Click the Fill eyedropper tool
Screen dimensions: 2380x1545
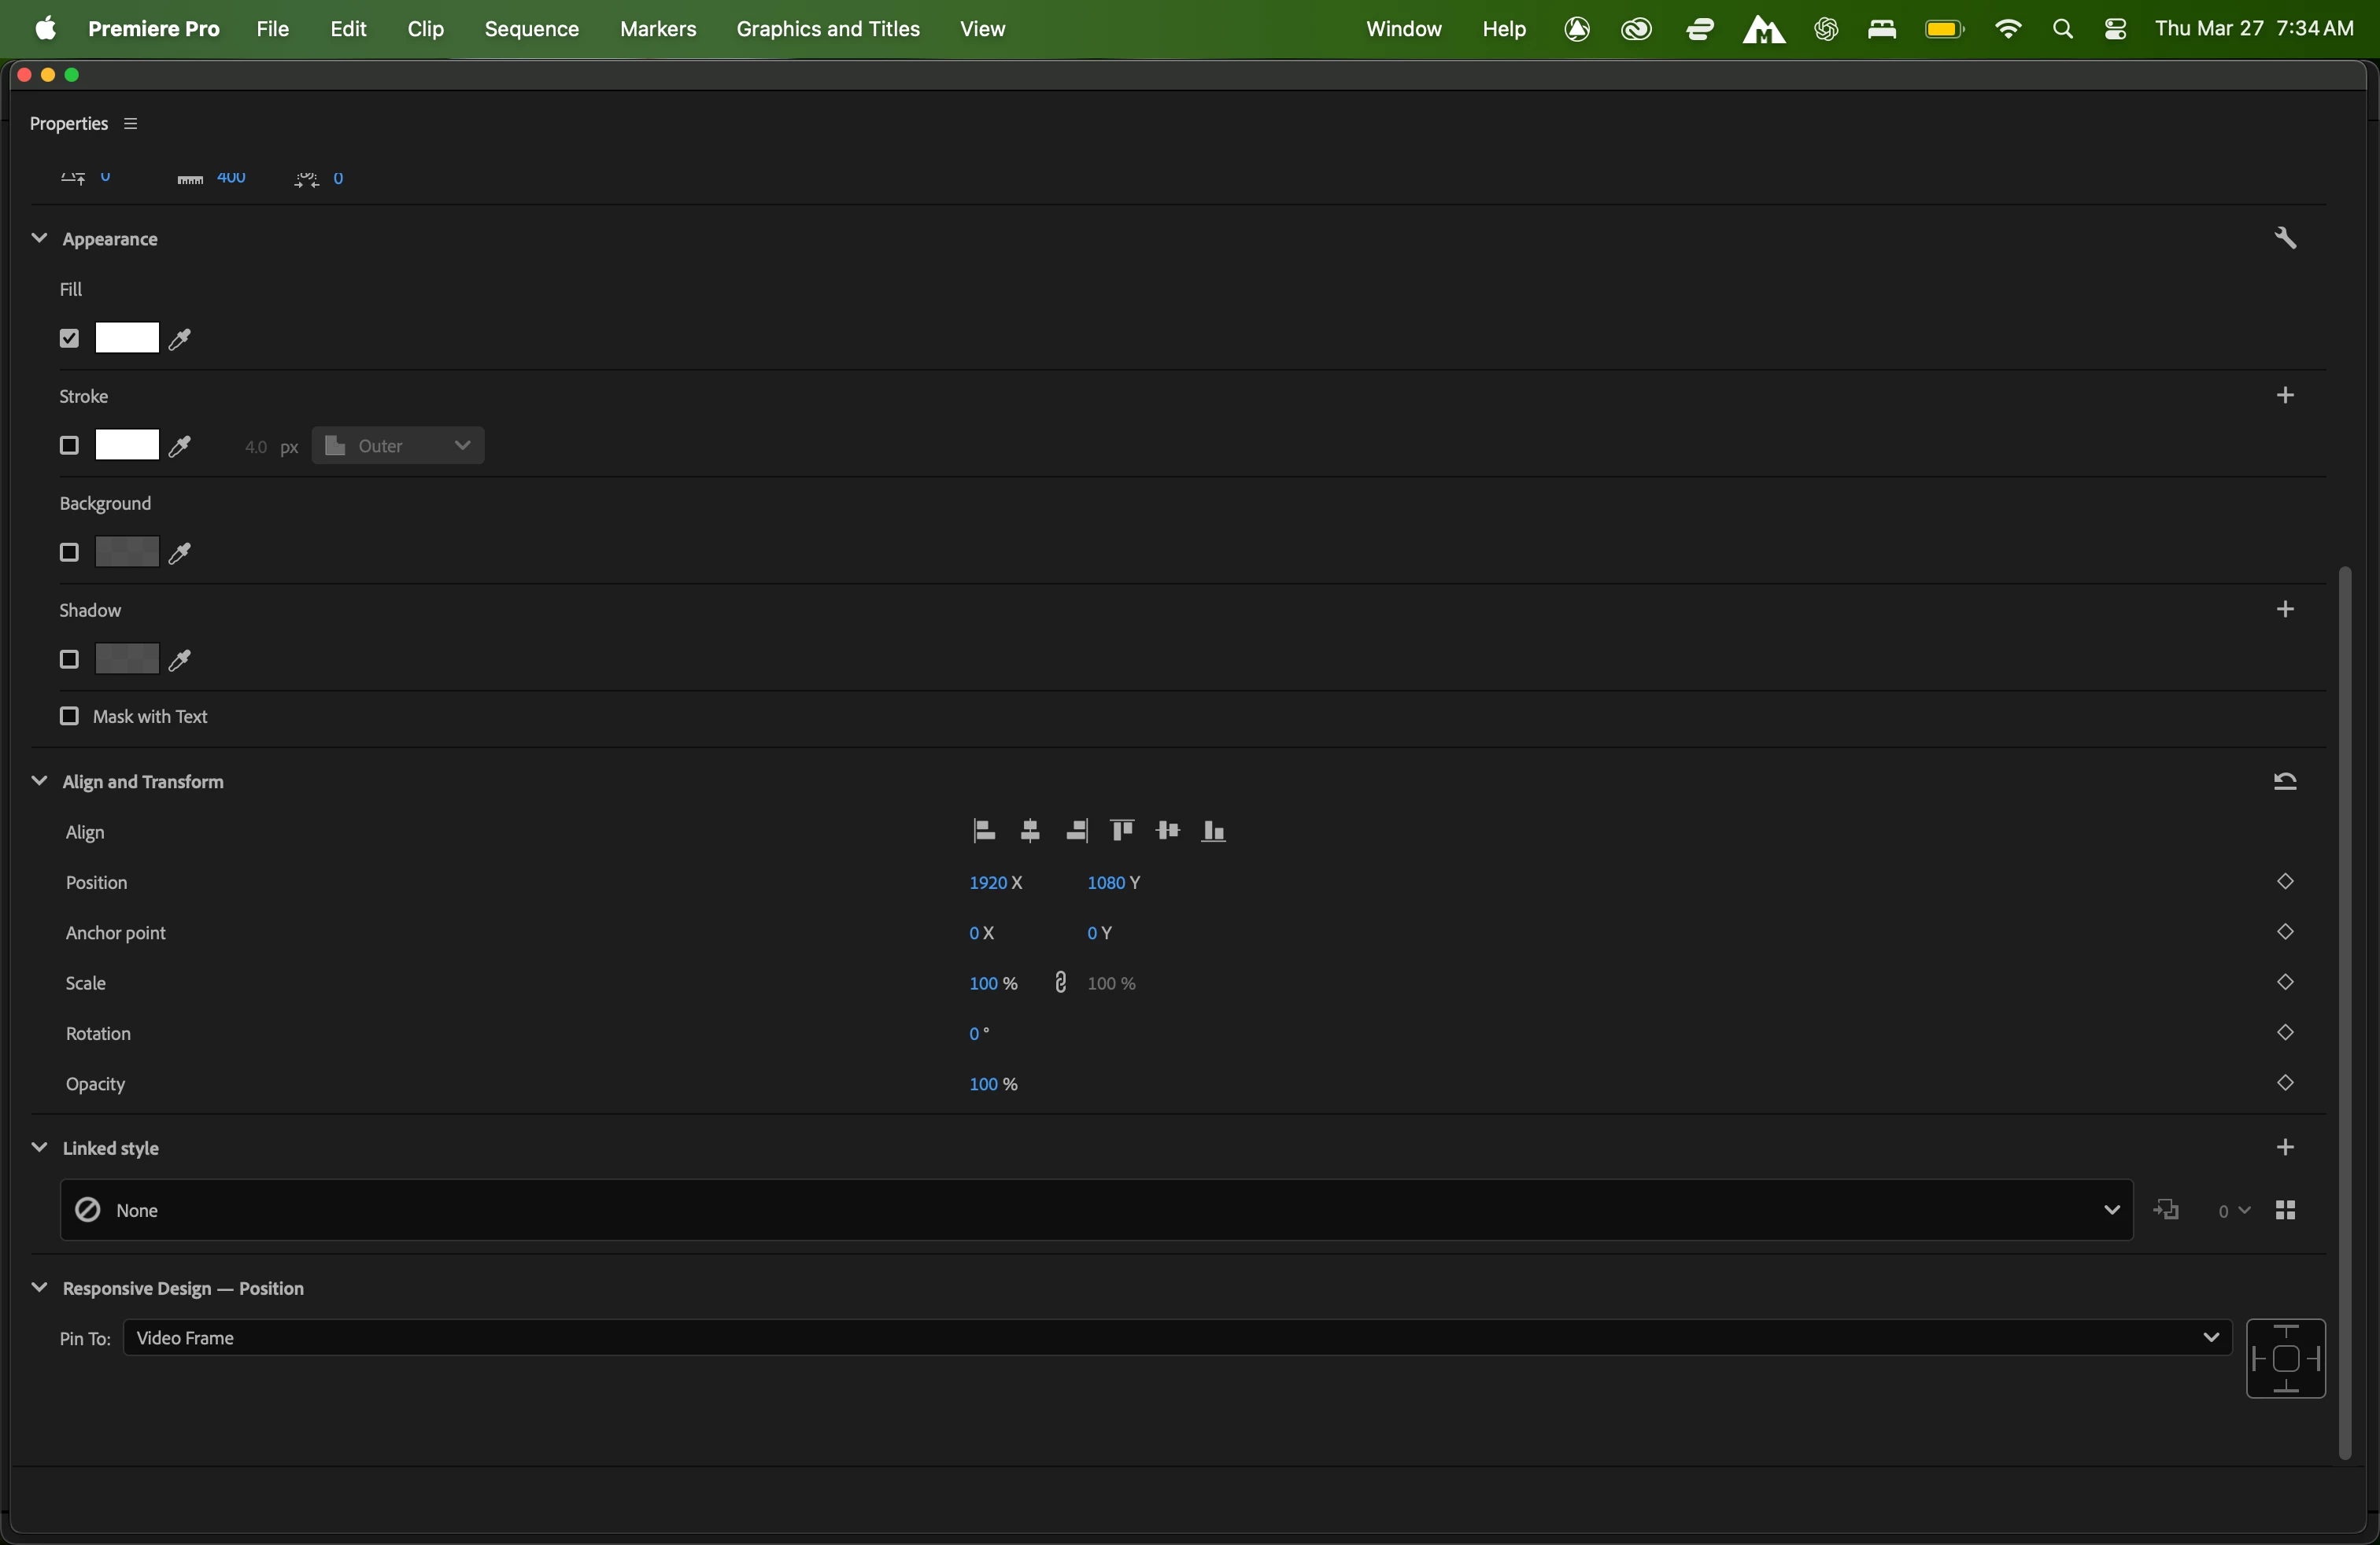[x=181, y=340]
